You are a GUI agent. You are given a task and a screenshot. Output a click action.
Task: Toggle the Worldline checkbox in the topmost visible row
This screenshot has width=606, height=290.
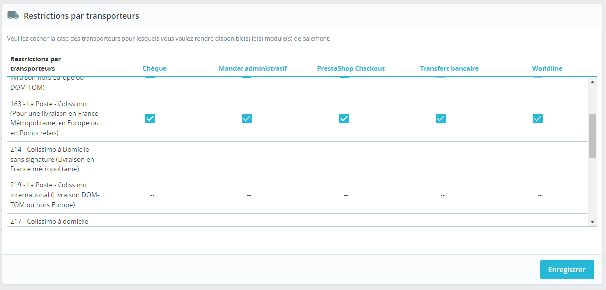point(537,78)
